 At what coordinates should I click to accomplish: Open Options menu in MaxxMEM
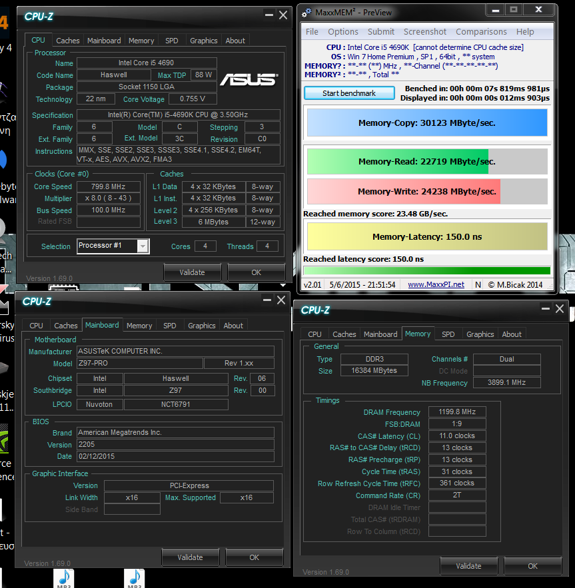point(343,32)
